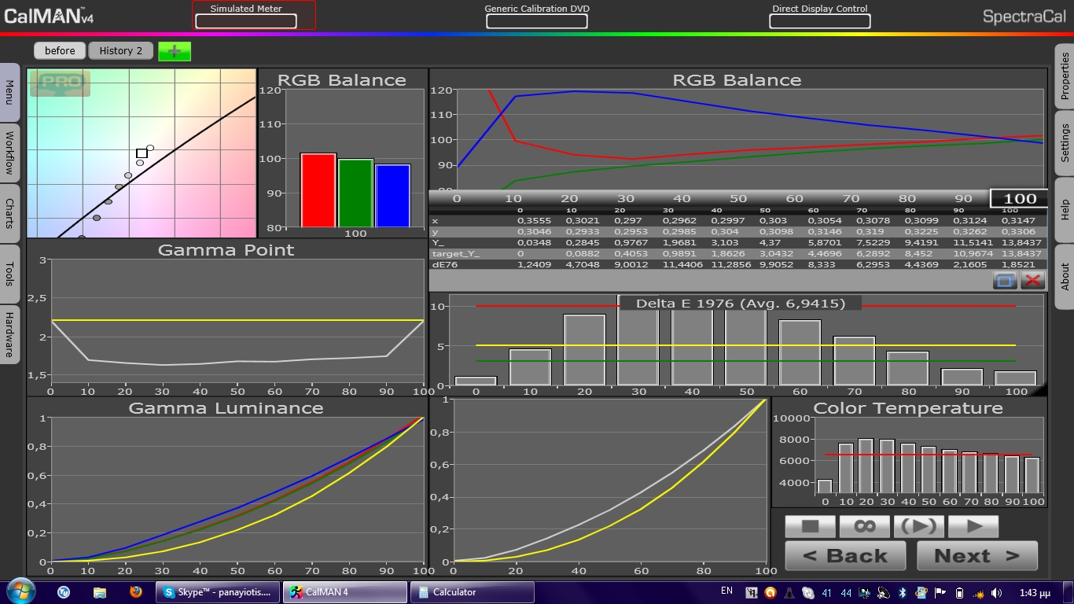The width and height of the screenshot is (1074, 604).
Task: Switch to the History 2 tab
Action: pyautogui.click(x=120, y=51)
